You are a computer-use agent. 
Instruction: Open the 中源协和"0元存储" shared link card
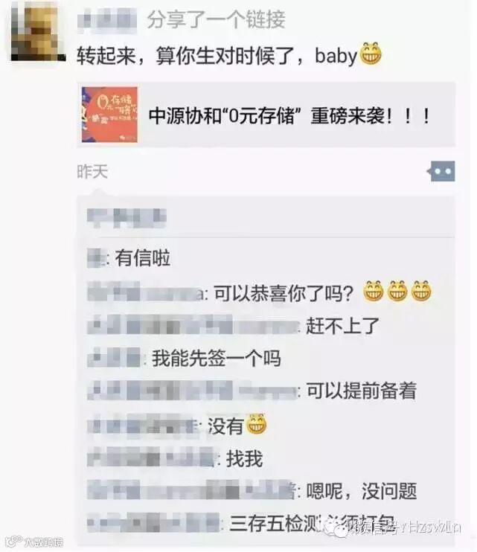tap(266, 115)
